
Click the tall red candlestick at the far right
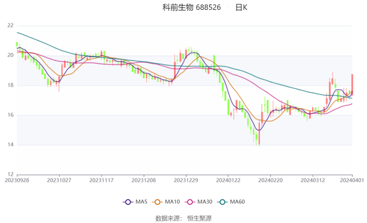(x=352, y=83)
